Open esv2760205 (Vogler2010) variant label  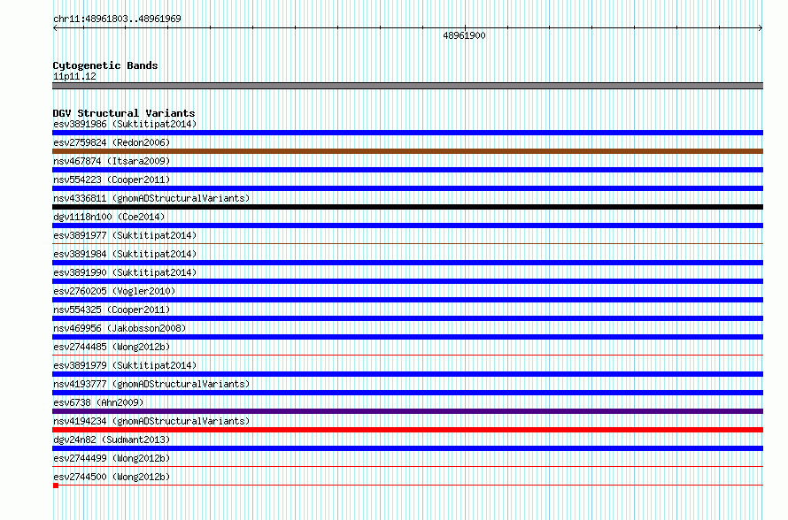tap(114, 291)
